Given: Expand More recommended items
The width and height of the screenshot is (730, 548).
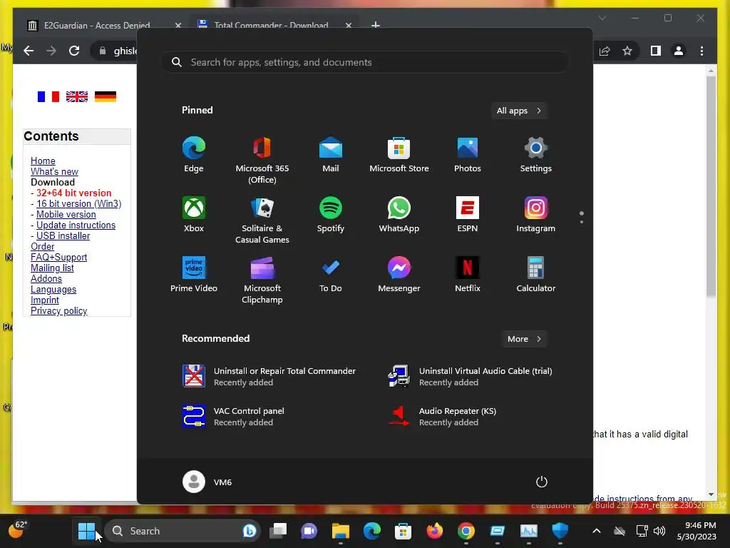Looking at the screenshot, I should pos(524,339).
